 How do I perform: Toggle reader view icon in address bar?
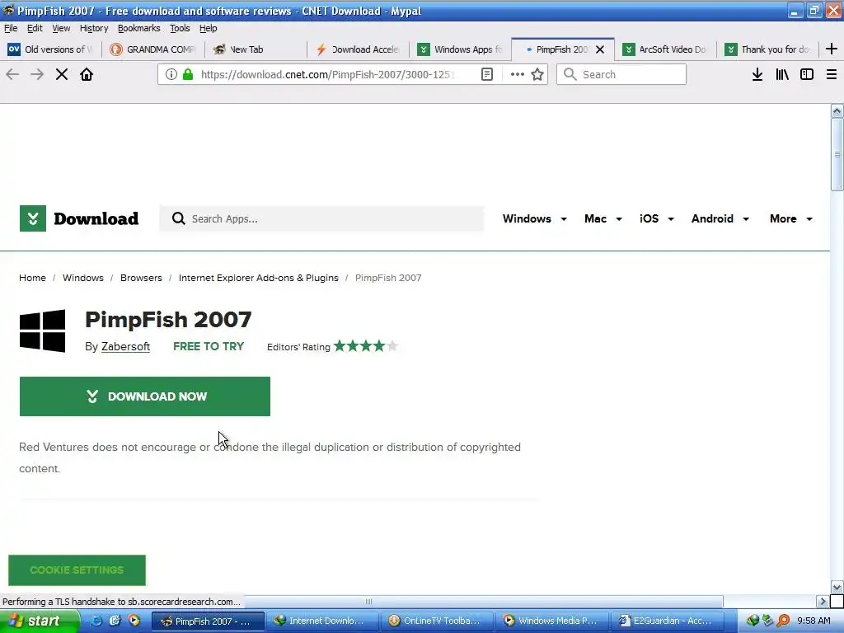(486, 74)
